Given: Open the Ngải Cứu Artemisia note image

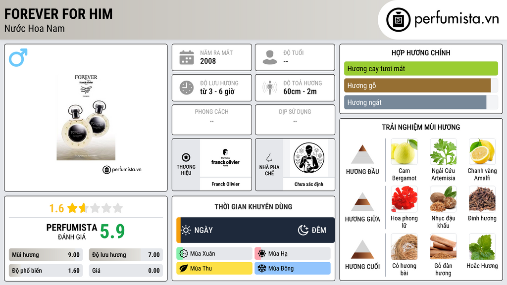Looking at the screenshot, I should tap(443, 151).
